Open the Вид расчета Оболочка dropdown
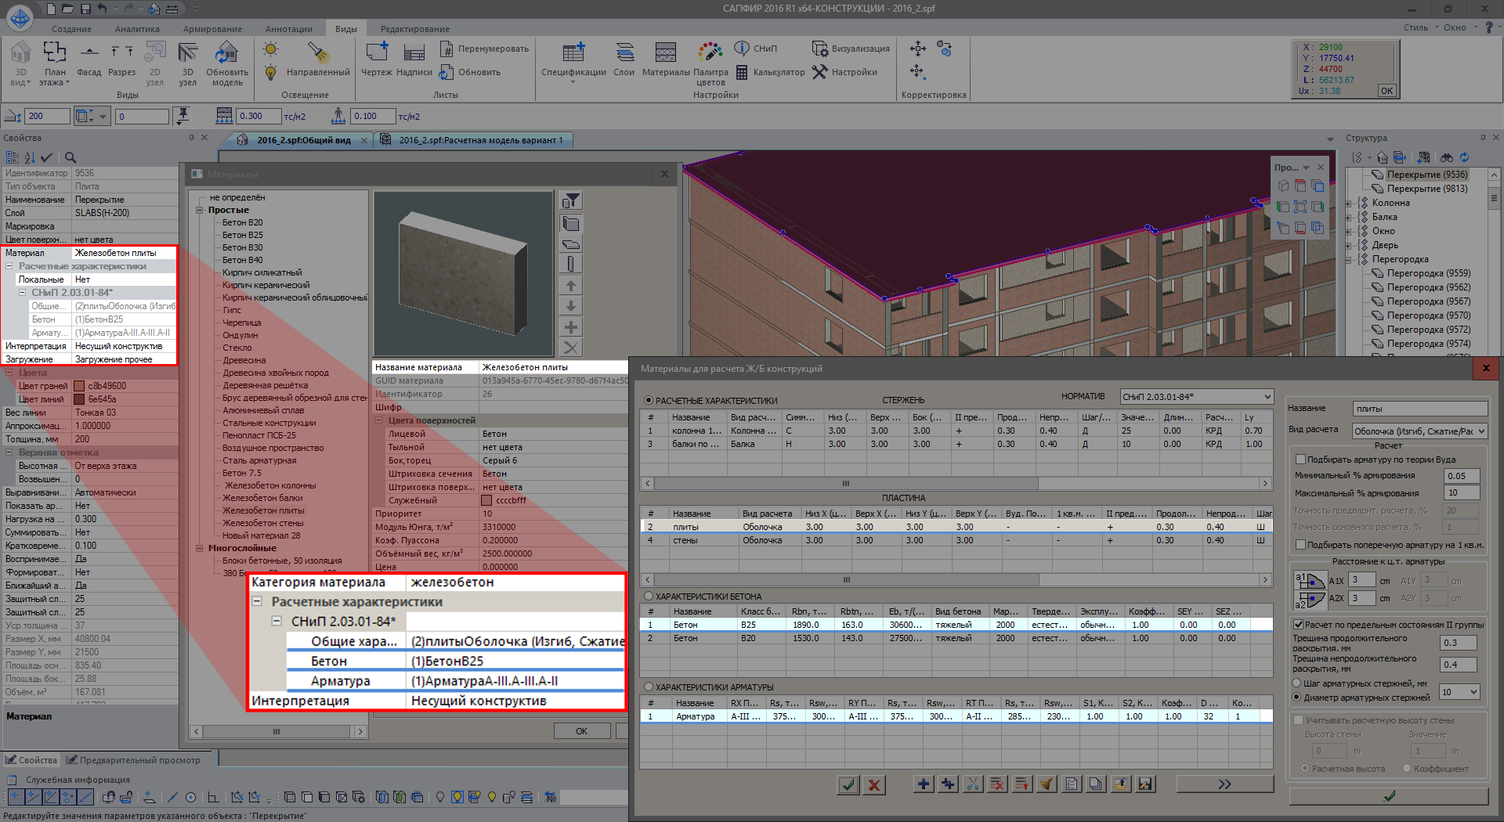 coord(1419,431)
